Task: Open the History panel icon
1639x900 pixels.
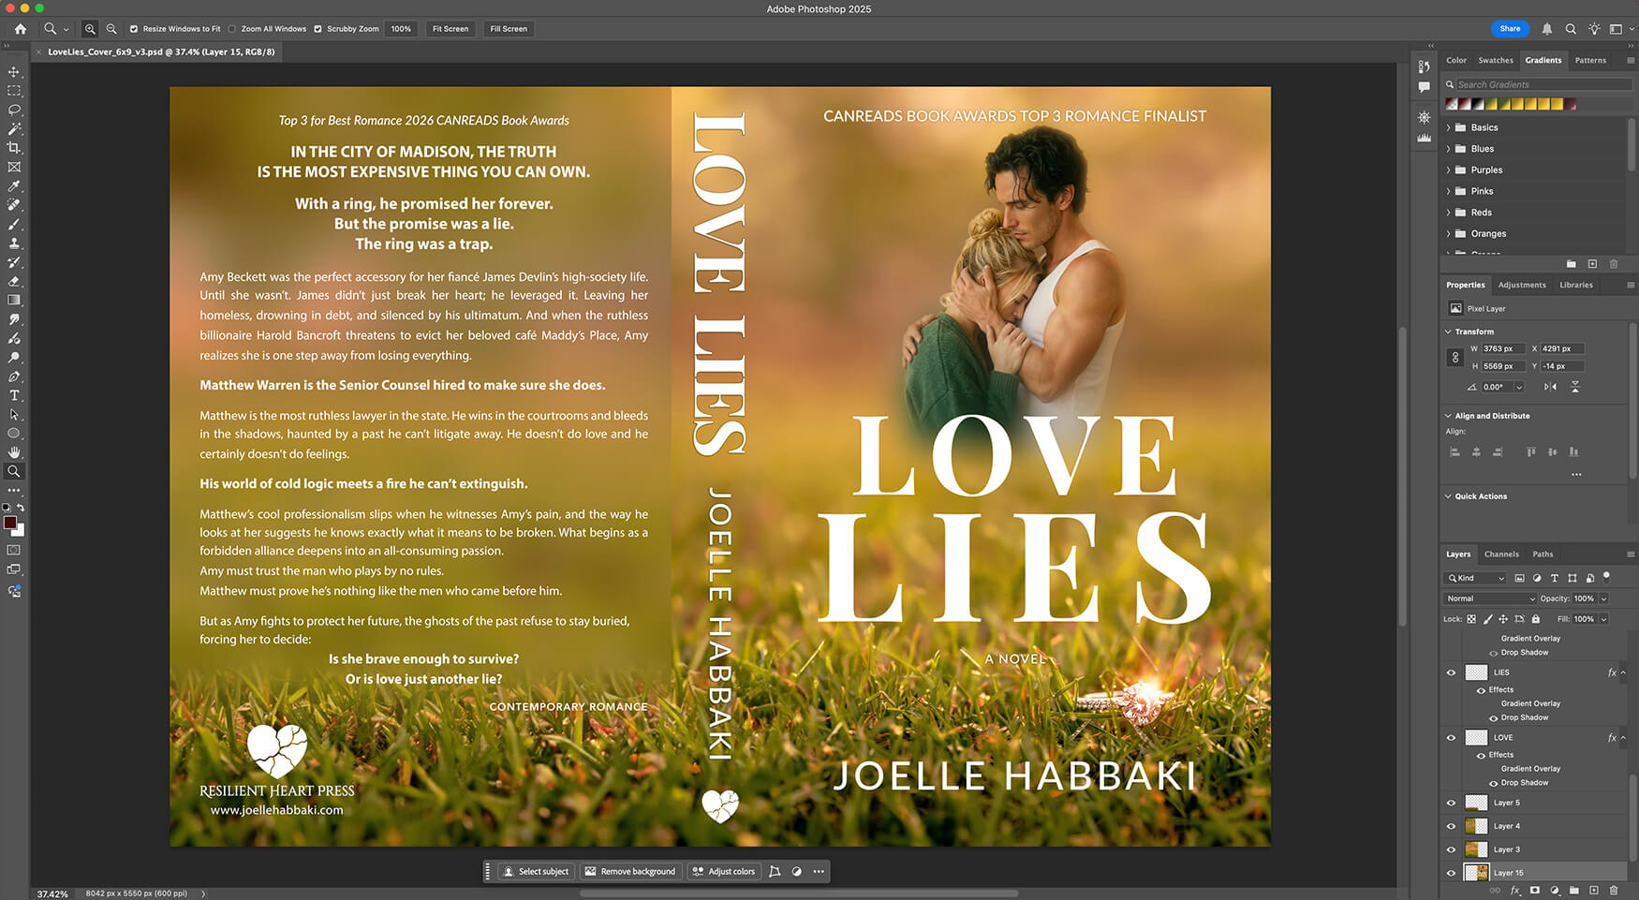Action: [x=1424, y=66]
